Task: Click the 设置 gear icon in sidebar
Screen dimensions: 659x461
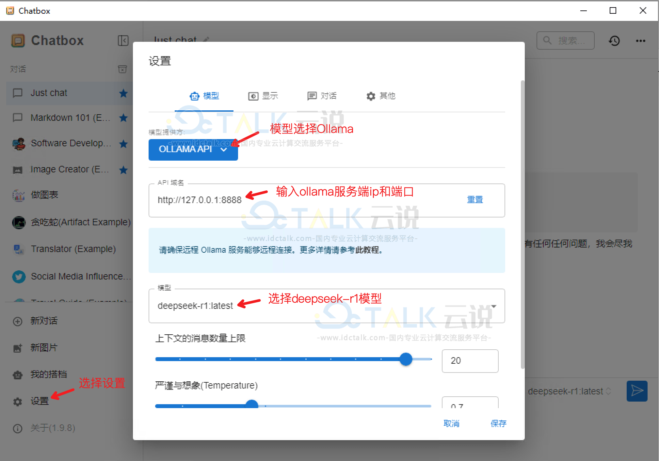Action: pyautogui.click(x=18, y=401)
